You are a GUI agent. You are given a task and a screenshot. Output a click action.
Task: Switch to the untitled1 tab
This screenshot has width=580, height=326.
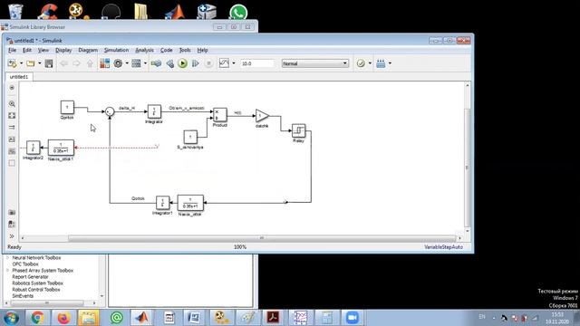(19, 76)
